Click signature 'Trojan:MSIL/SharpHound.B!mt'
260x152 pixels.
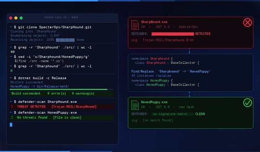(x=168, y=40)
